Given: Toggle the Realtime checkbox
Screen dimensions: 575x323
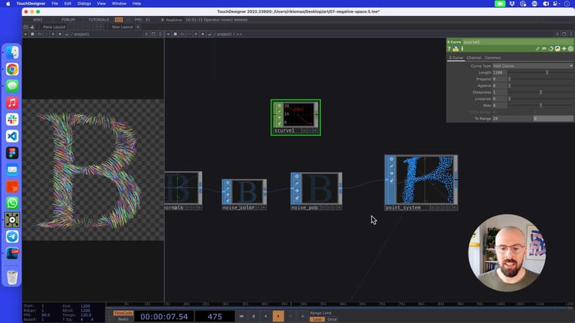Looking at the screenshot, I should [162, 19].
